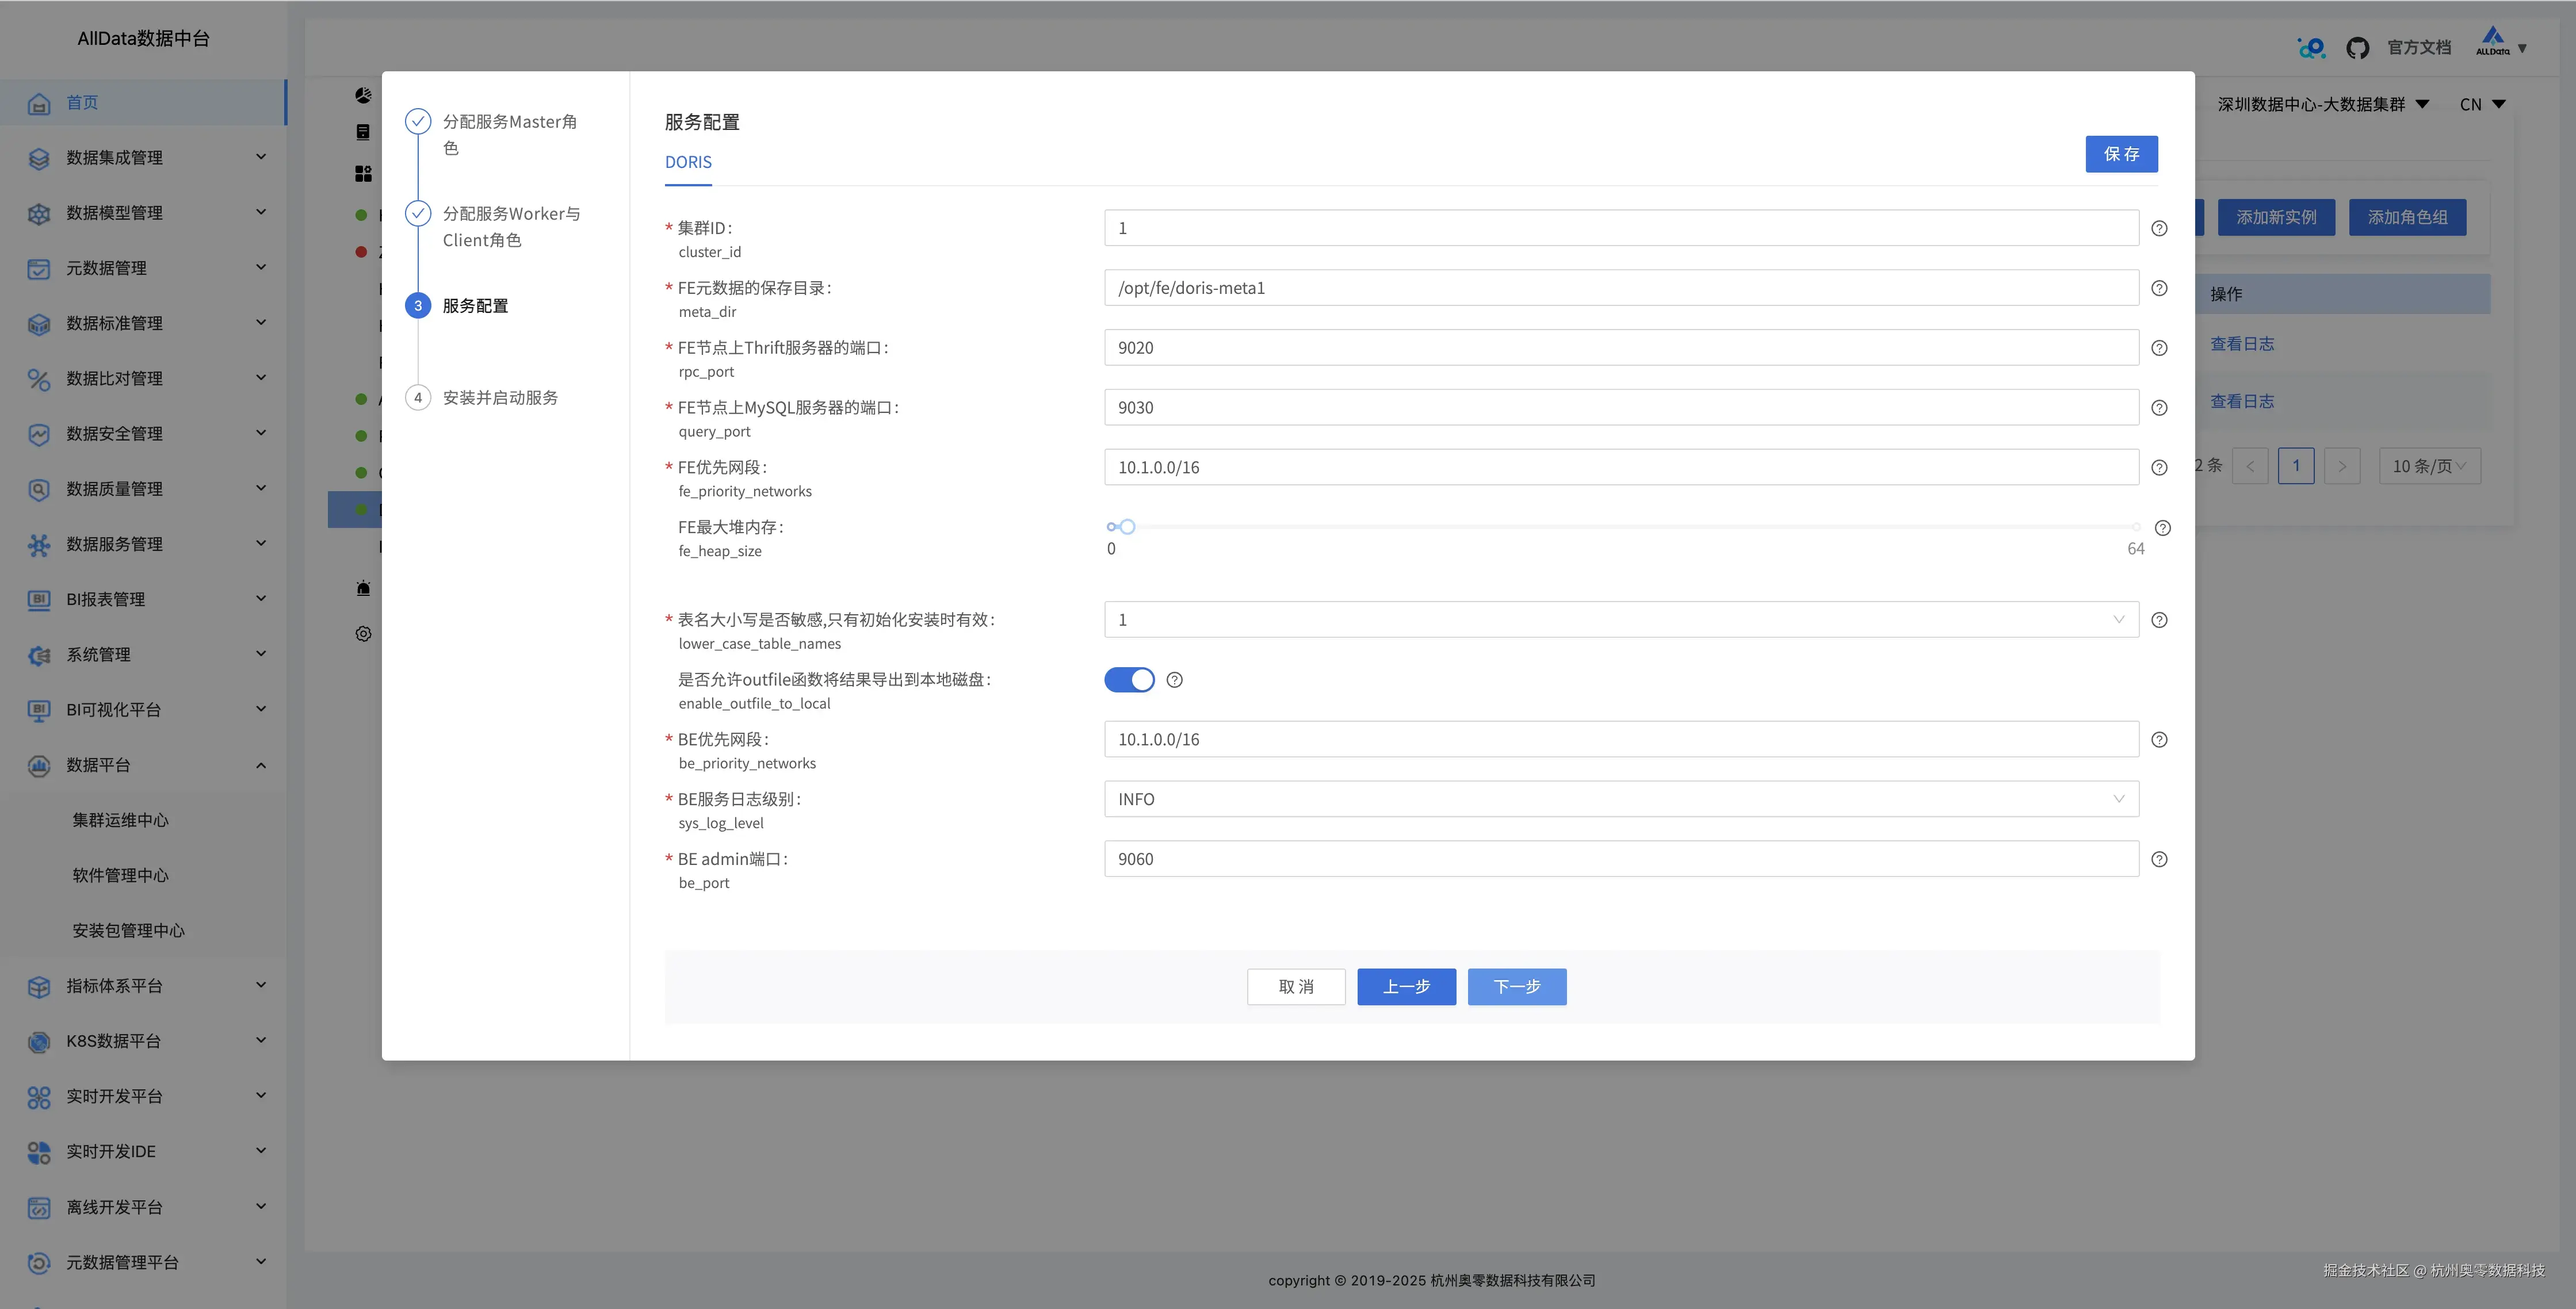Click help icon beside fe_heap_size slider
Viewport: 2576px width, 1309px height.
[x=2162, y=528]
